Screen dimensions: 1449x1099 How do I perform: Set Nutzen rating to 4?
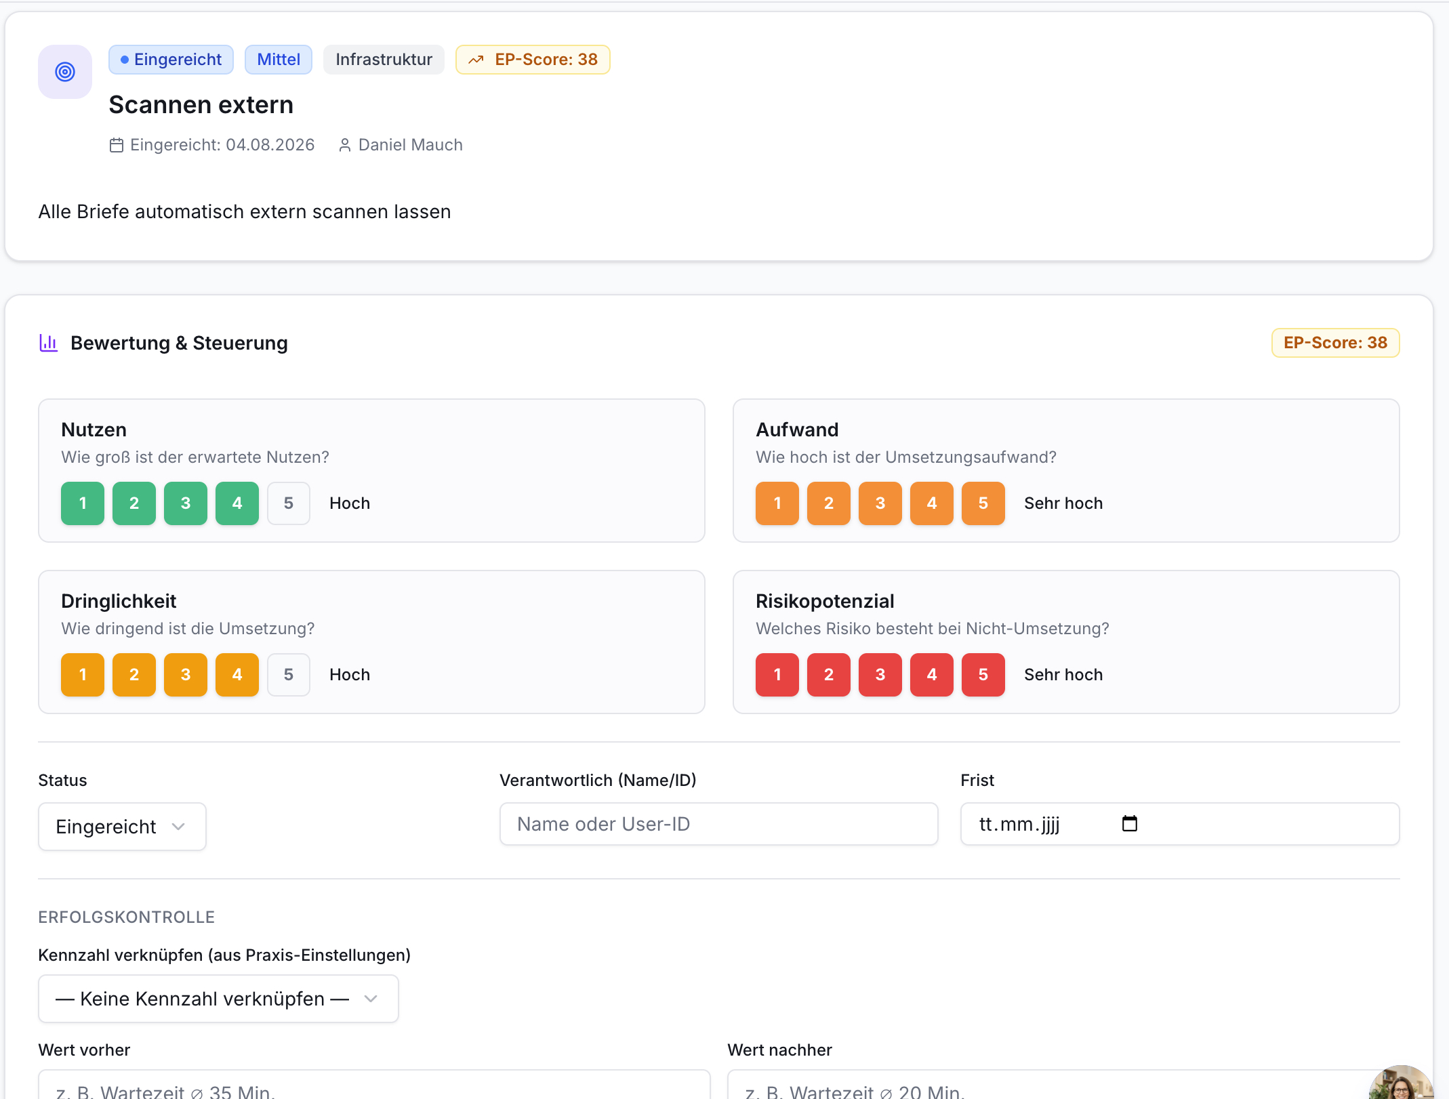tap(237, 503)
